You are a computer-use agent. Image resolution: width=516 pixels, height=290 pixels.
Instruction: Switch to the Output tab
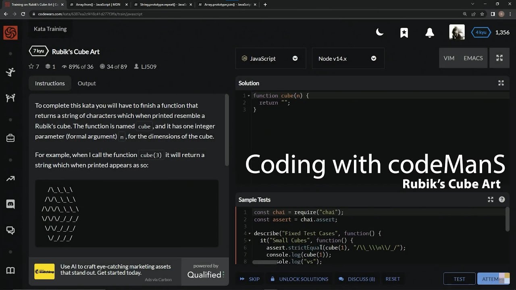coord(87,83)
